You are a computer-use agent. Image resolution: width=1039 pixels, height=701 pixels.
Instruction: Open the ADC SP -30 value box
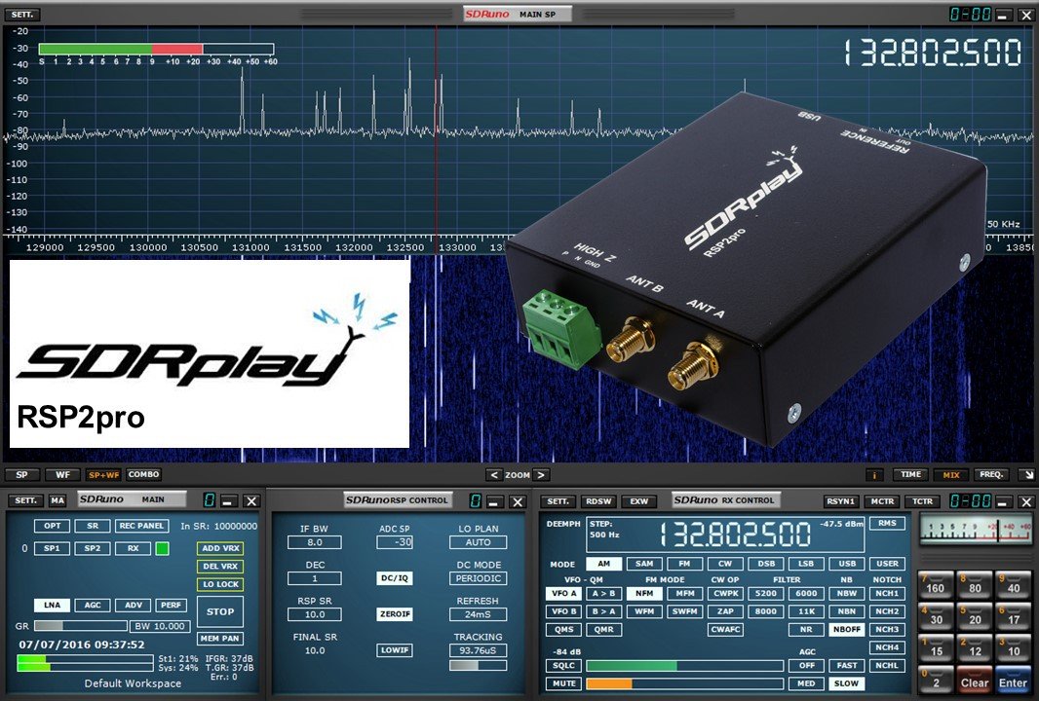[x=395, y=542]
